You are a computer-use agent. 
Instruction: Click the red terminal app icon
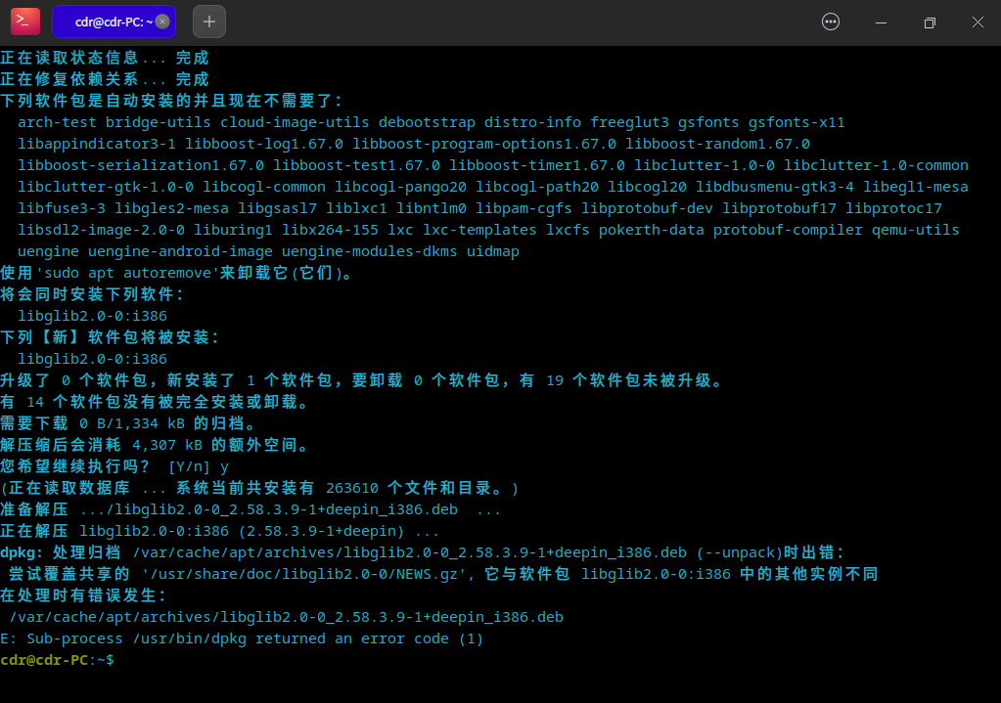[24, 21]
